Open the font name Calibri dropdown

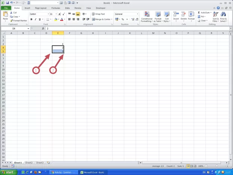click(x=48, y=14)
